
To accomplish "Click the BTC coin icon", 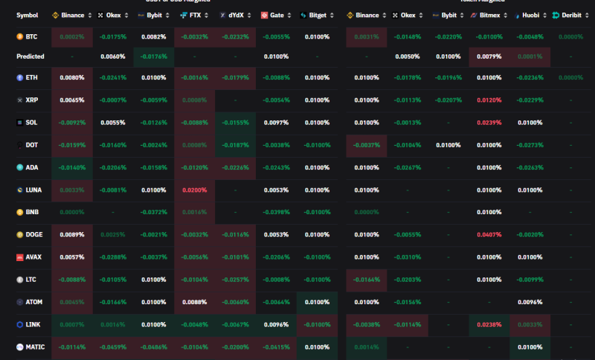I will (20, 36).
